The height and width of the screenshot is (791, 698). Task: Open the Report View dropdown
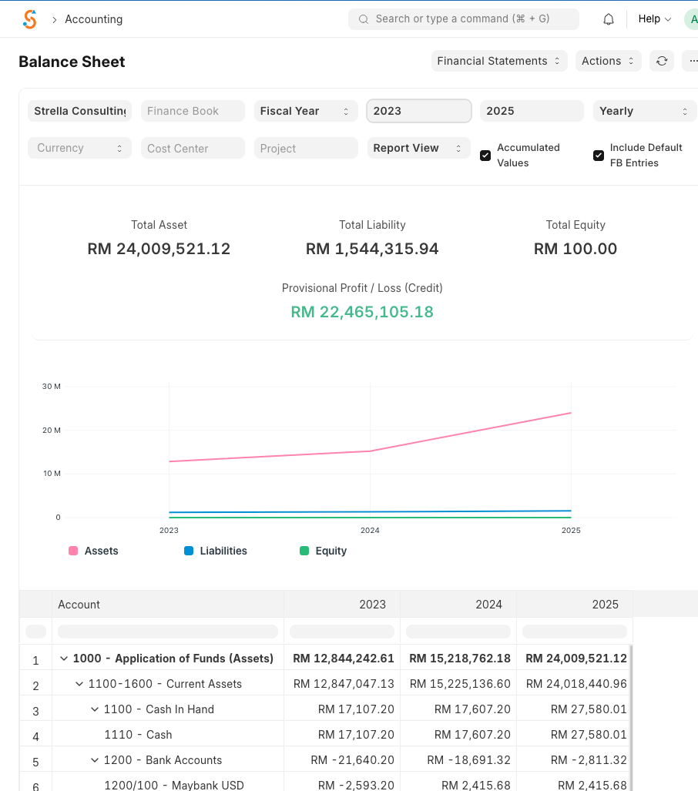click(418, 148)
